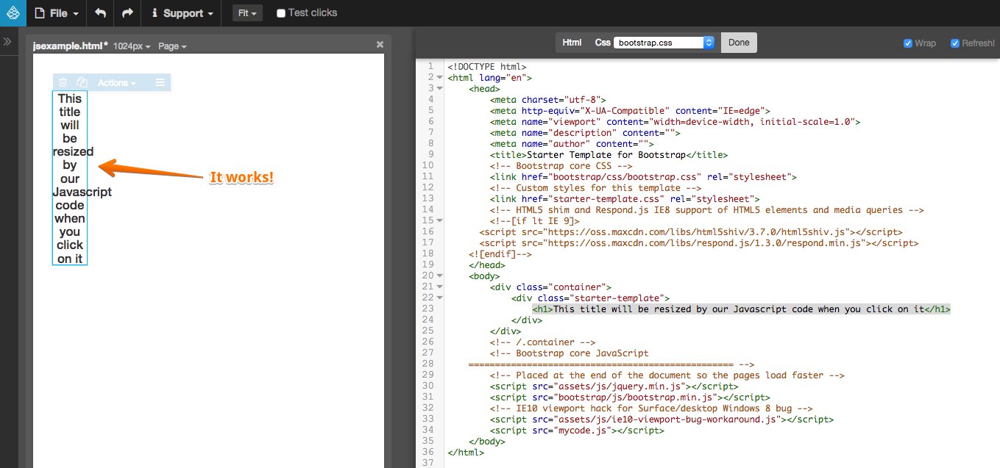Click the endif comment line
The image size is (1000, 468).
(x=500, y=253)
